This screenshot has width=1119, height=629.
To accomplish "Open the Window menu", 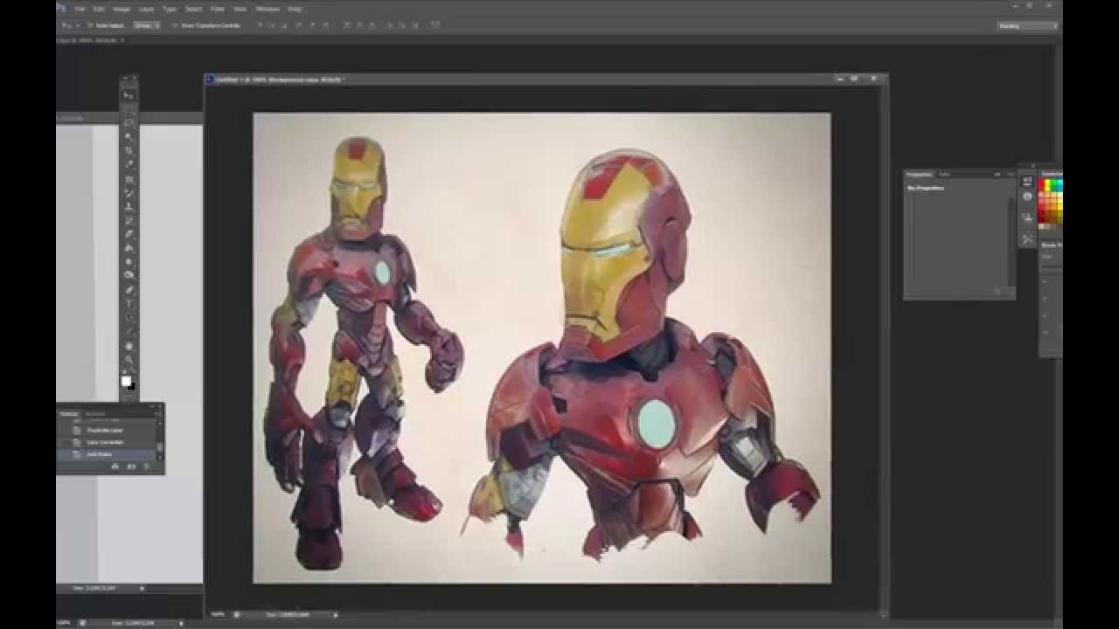I will [x=268, y=9].
